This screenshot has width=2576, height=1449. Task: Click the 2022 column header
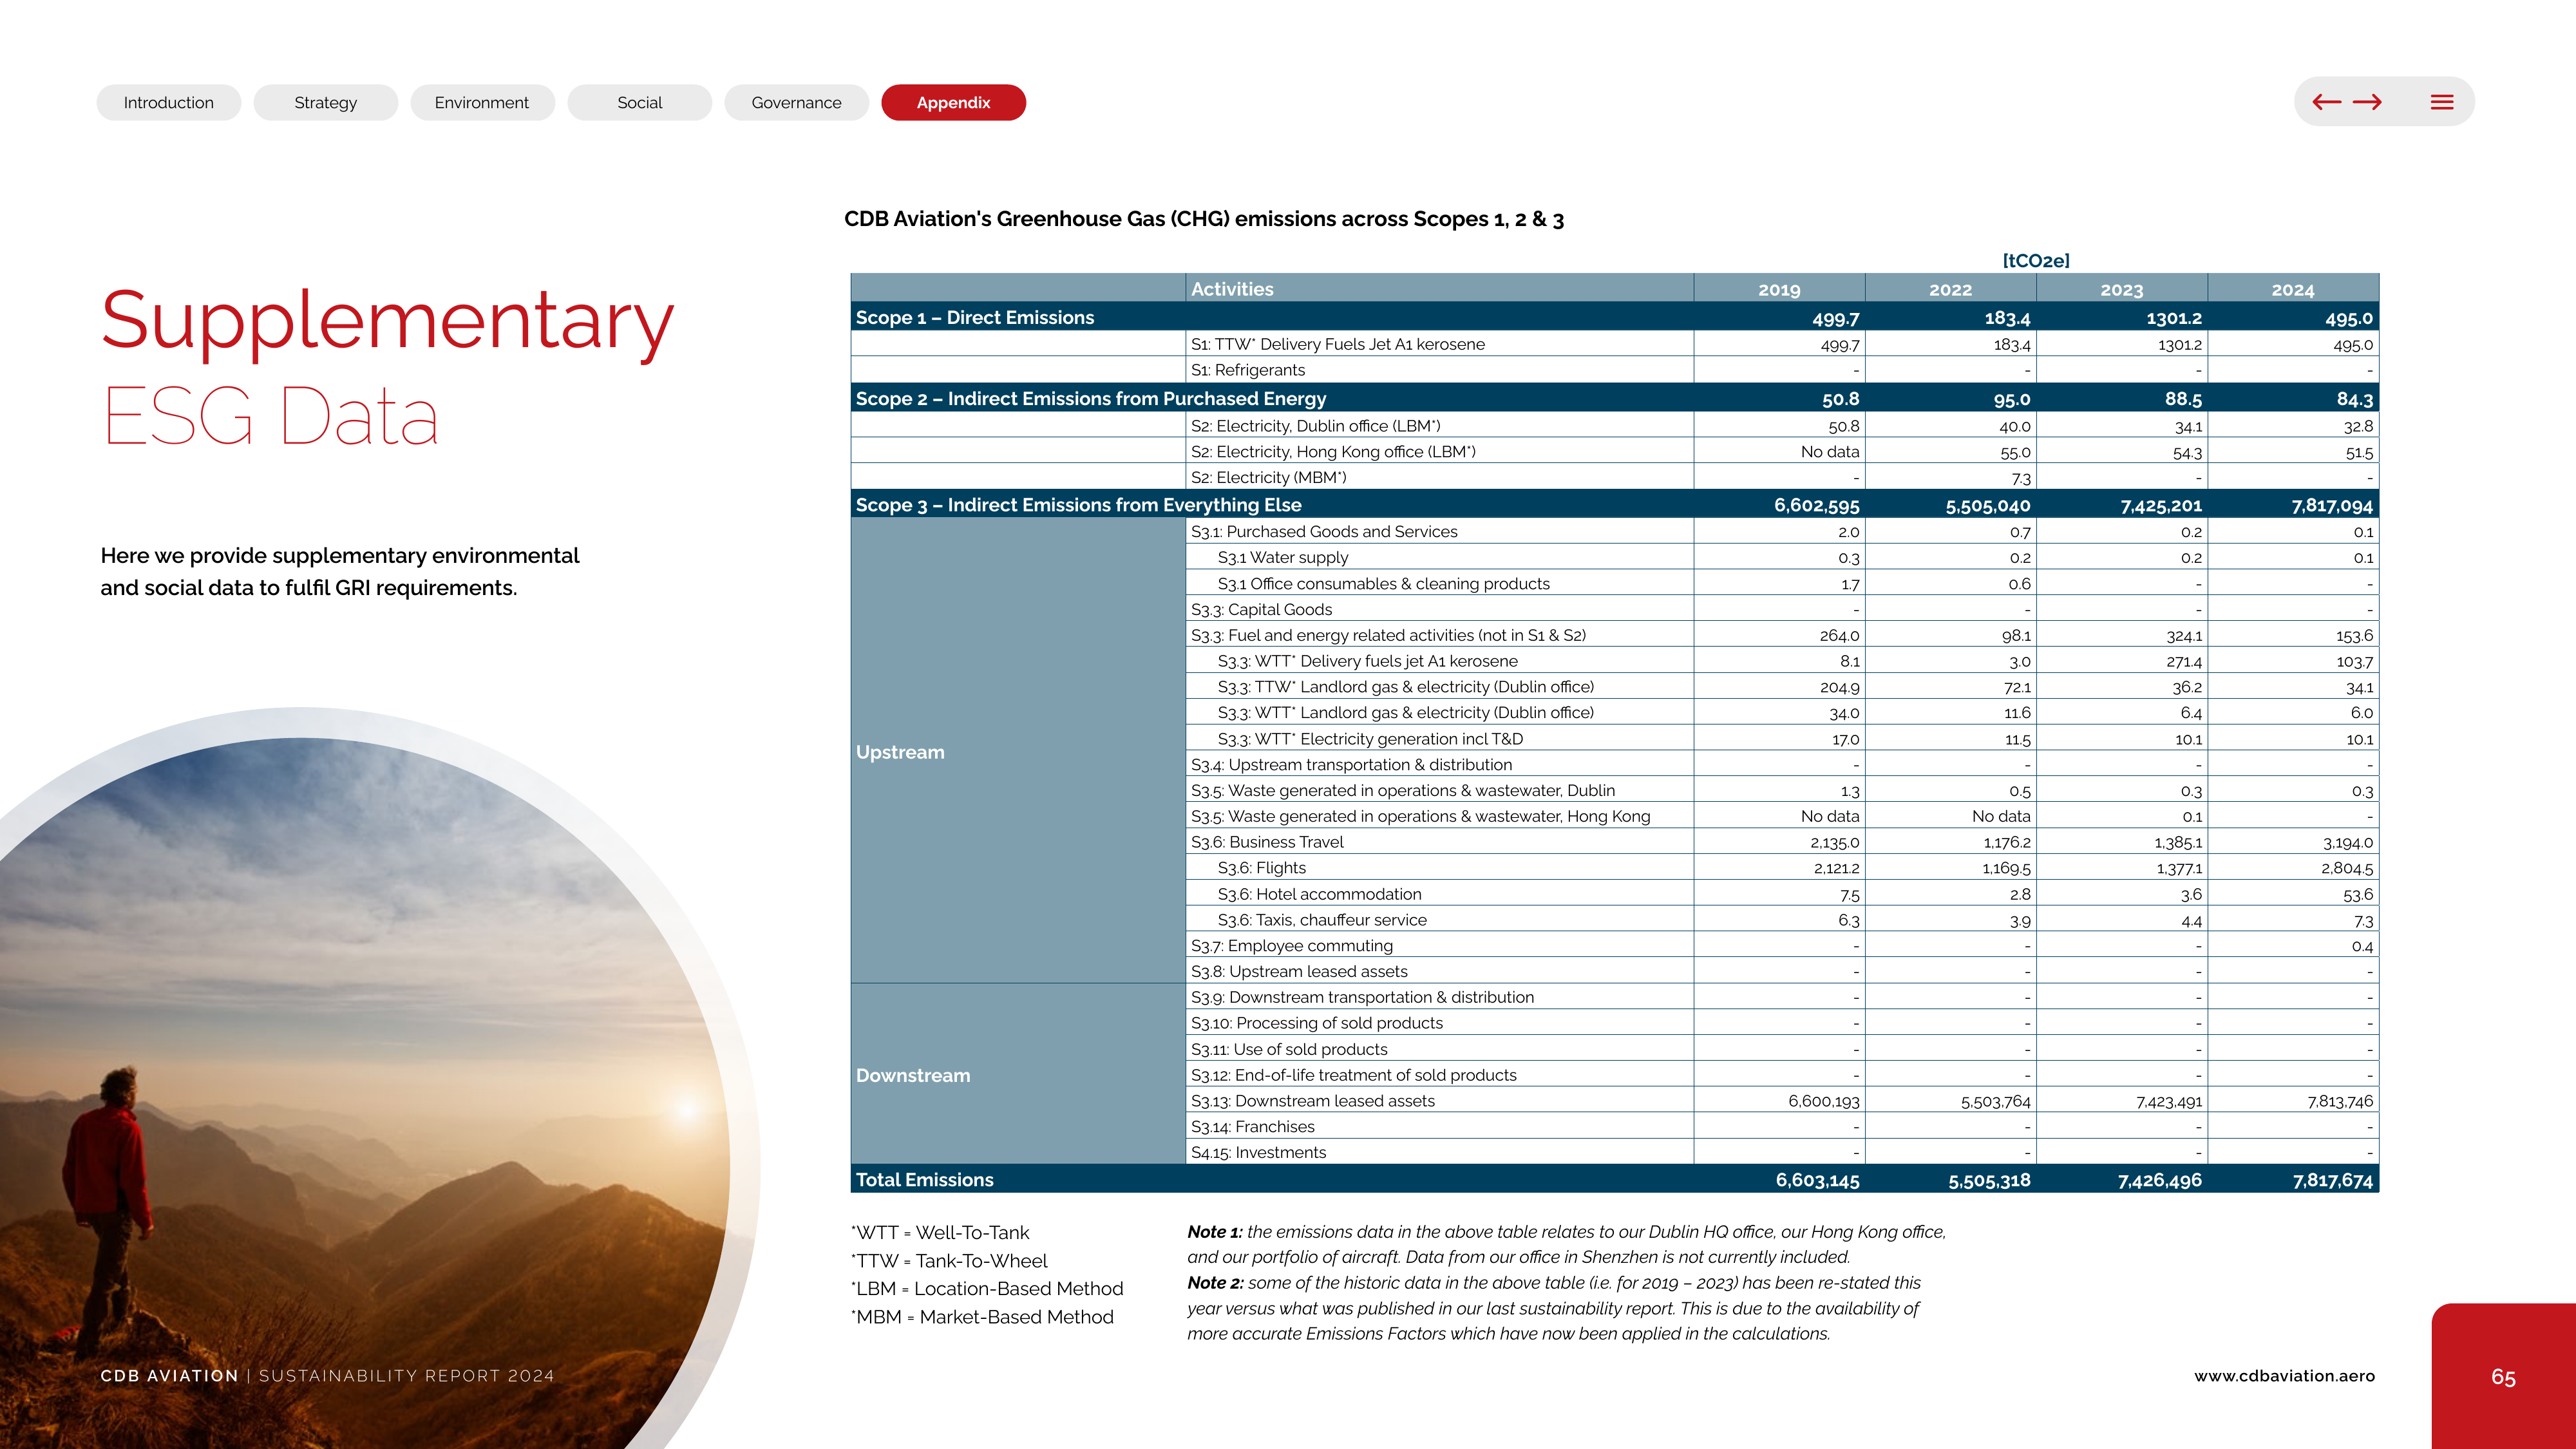(1950, 289)
